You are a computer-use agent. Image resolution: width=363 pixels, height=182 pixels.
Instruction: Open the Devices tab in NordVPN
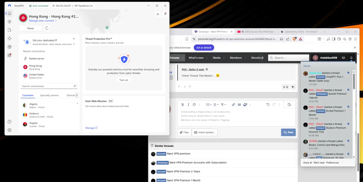coord(71,95)
